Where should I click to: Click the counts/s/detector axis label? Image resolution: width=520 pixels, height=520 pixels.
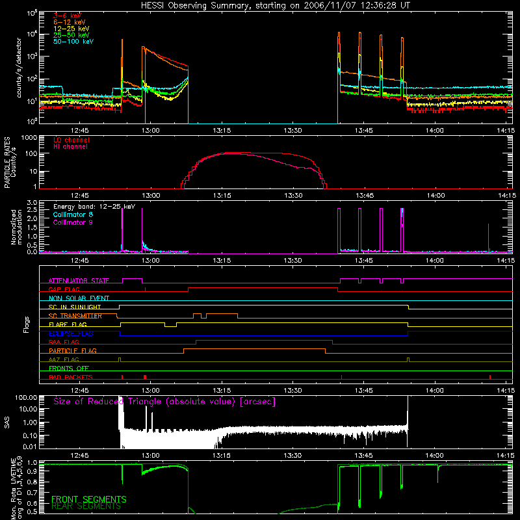pyautogui.click(x=19, y=68)
